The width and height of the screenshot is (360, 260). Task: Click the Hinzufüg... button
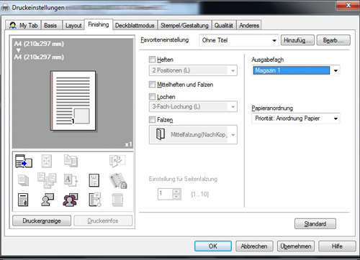[297, 40]
